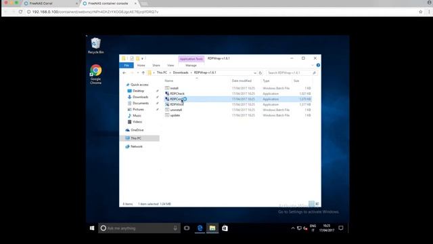Image resolution: width=433 pixels, height=244 pixels.
Task: Select the Google Chrome desktop shortcut
Action: coord(95,74)
